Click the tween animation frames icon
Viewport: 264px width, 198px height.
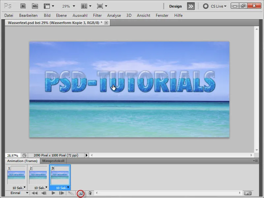tap(71, 193)
